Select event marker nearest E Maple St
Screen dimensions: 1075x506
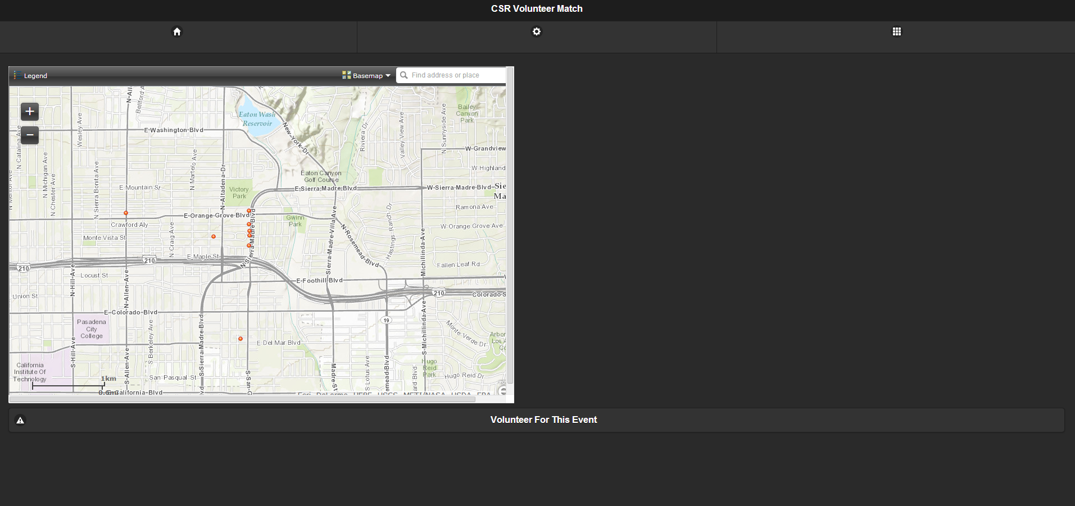pyautogui.click(x=249, y=245)
